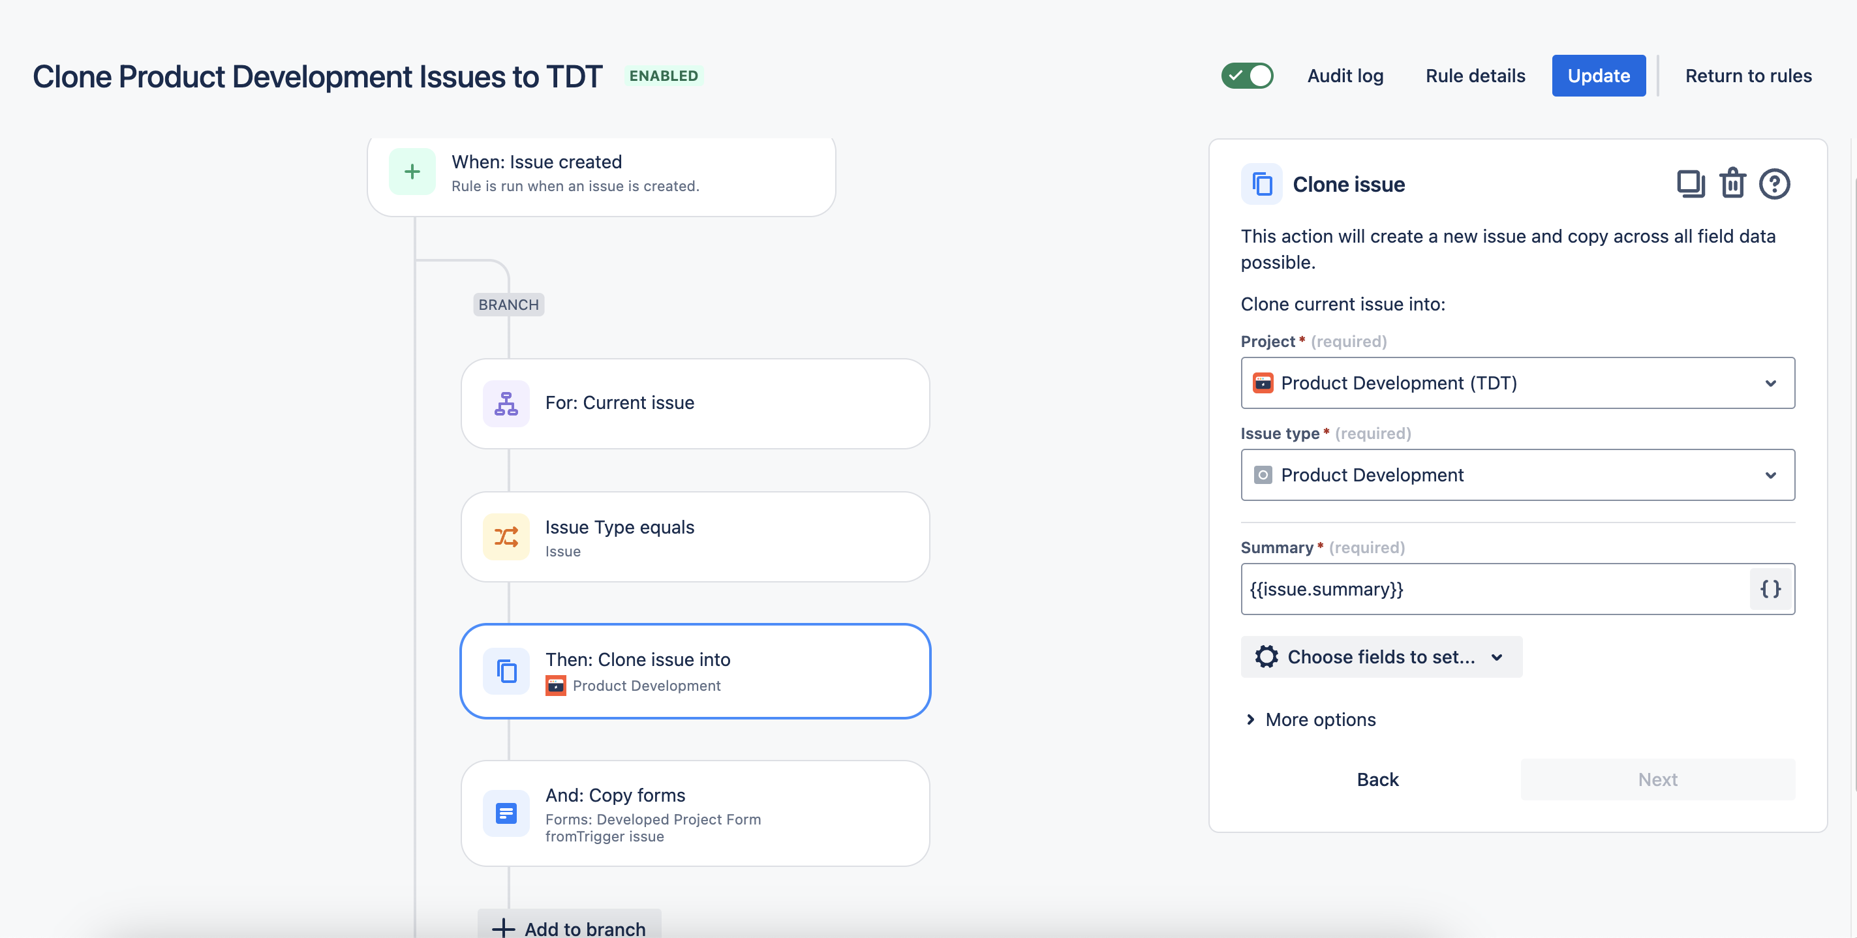Click the Copy forms document icon

(x=506, y=813)
